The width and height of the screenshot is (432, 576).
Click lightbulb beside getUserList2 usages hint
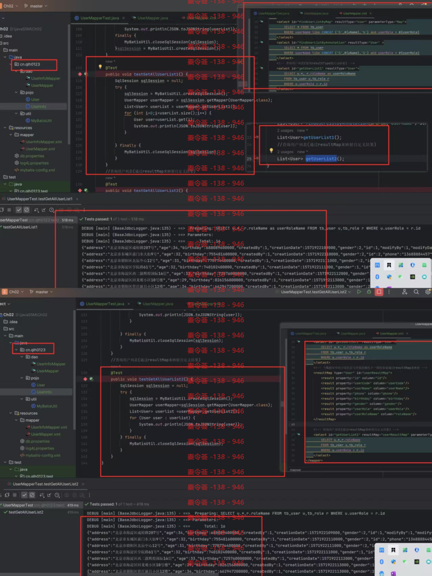tap(271, 151)
